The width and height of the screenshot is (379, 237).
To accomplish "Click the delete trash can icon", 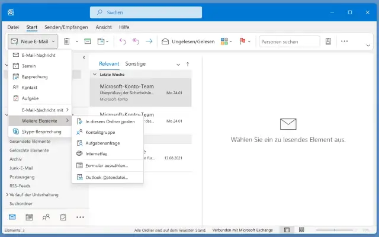I will (x=67, y=41).
